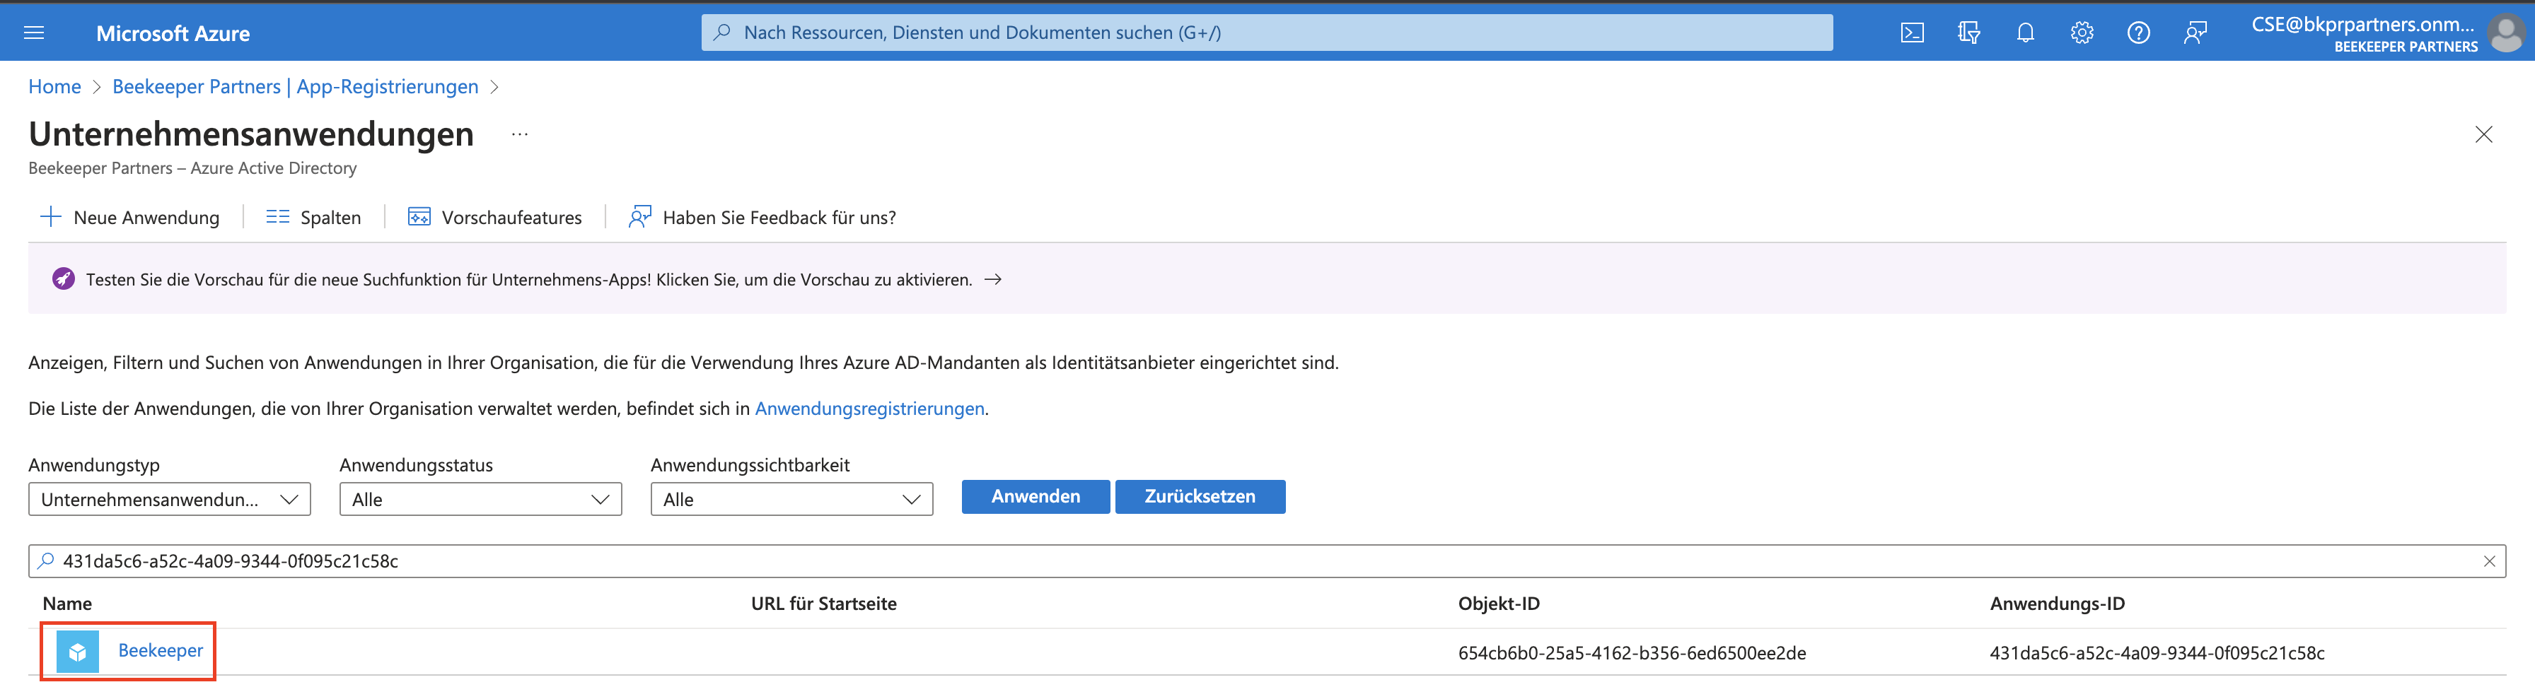The image size is (2535, 687).
Task: Open the Anwendungsstatus dropdown
Action: pyautogui.click(x=480, y=499)
